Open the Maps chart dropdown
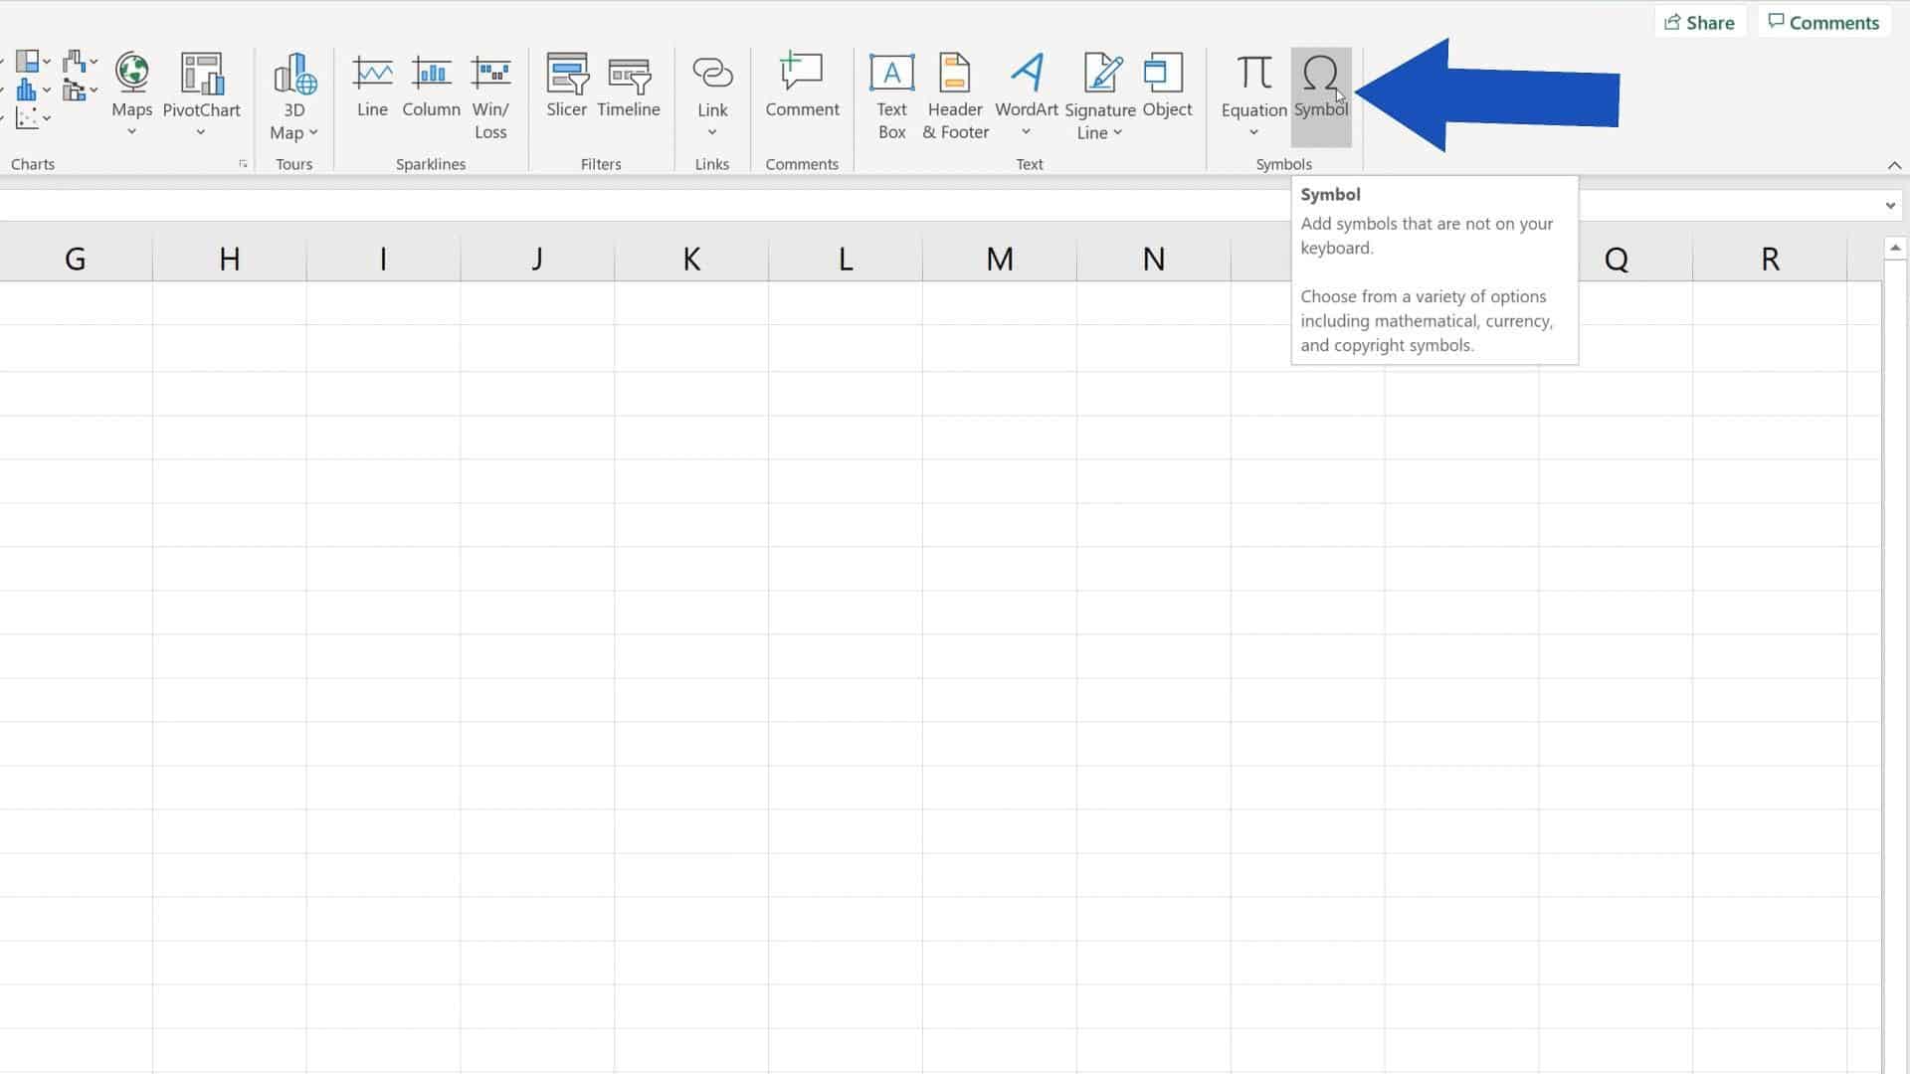The height and width of the screenshot is (1074, 1910). (x=130, y=129)
